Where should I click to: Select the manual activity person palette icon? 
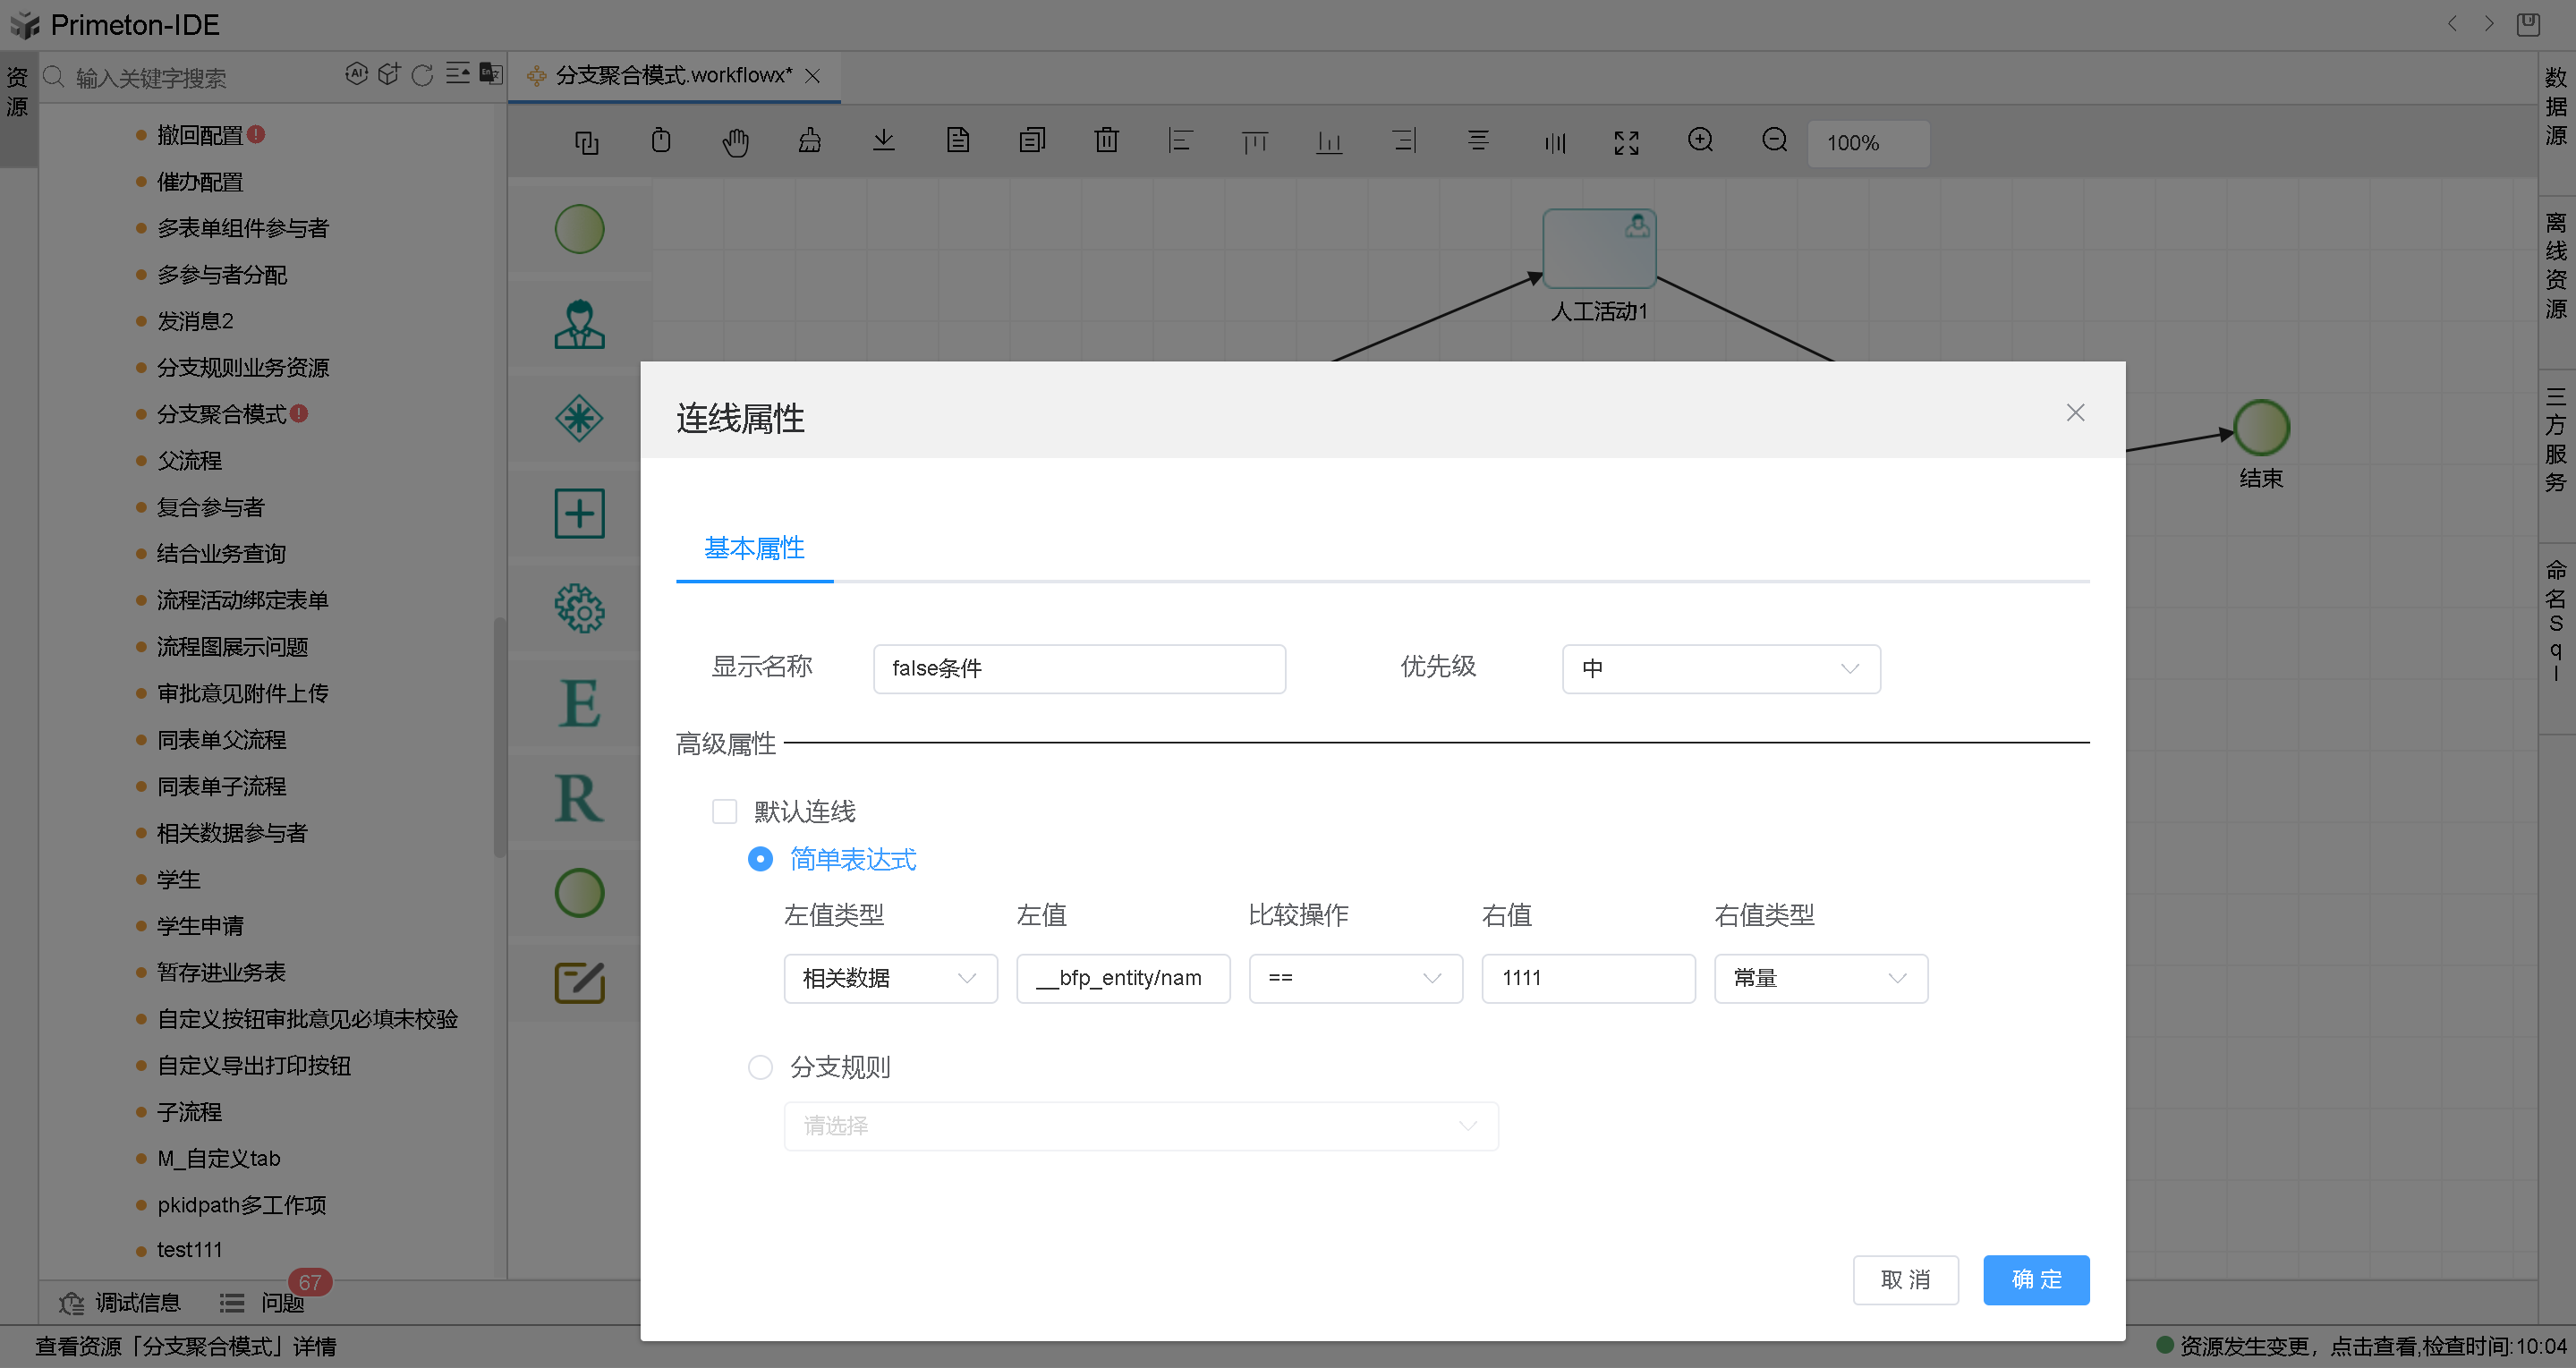pos(579,324)
